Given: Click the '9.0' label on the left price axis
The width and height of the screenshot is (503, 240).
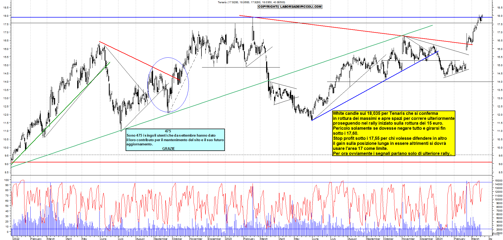Looking at the screenshot, I should pos(7,164).
